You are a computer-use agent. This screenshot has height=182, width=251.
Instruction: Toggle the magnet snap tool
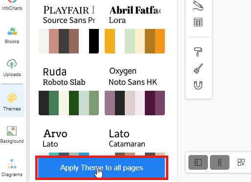point(198,85)
